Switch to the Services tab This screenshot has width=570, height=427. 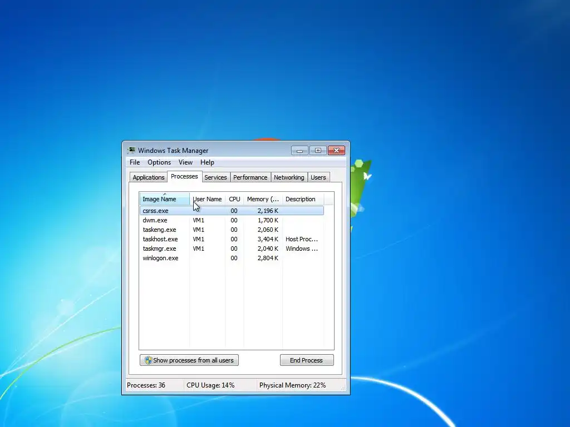coord(215,177)
